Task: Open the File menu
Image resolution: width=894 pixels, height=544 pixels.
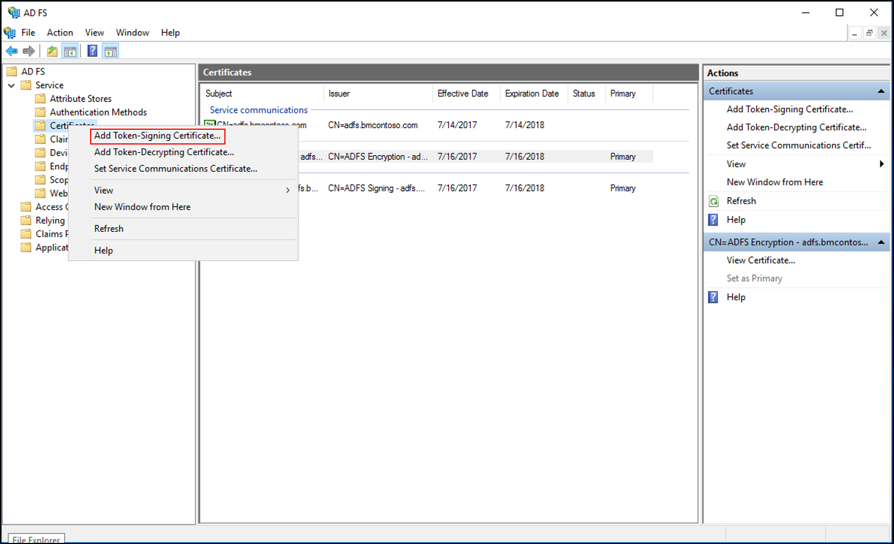Action: (28, 33)
